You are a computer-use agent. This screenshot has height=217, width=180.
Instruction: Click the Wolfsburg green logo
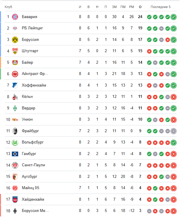pos(15,142)
